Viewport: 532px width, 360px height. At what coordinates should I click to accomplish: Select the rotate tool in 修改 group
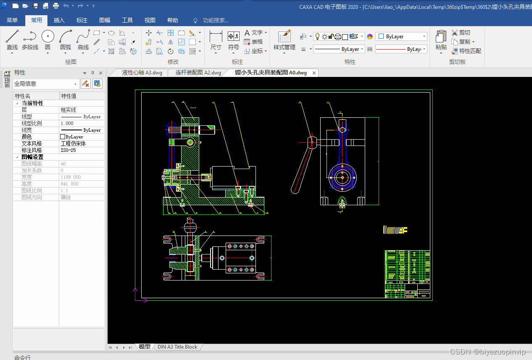pos(171,51)
